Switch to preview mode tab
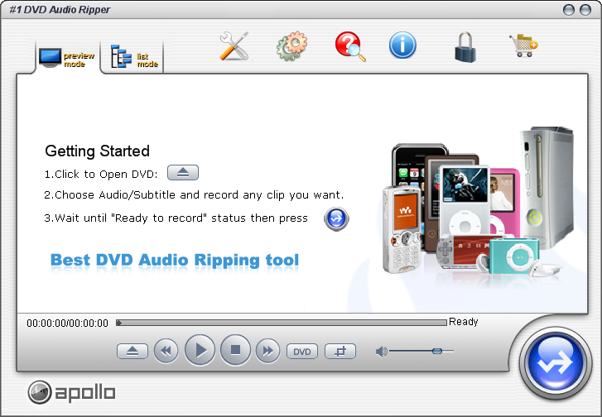 [x=67, y=59]
